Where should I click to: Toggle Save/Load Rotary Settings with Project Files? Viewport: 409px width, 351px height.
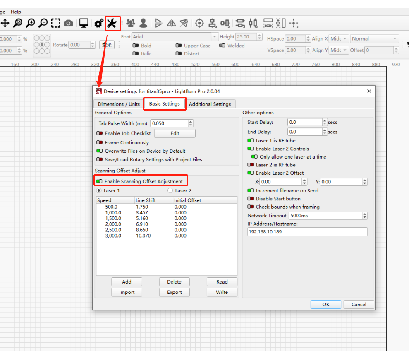click(99, 159)
